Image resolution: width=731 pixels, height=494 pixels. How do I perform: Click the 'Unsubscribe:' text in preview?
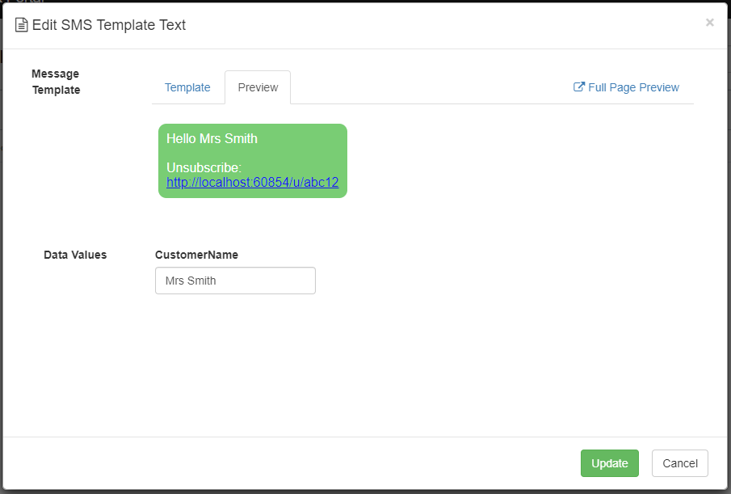(204, 167)
